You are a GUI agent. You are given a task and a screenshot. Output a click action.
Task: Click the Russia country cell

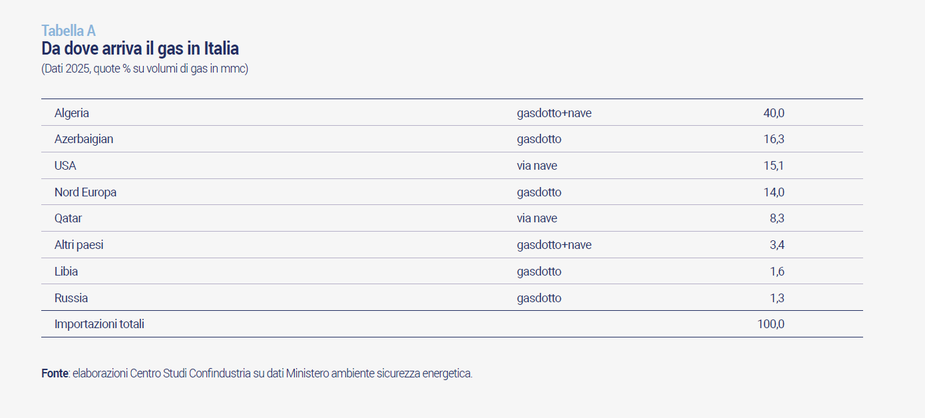click(x=71, y=298)
